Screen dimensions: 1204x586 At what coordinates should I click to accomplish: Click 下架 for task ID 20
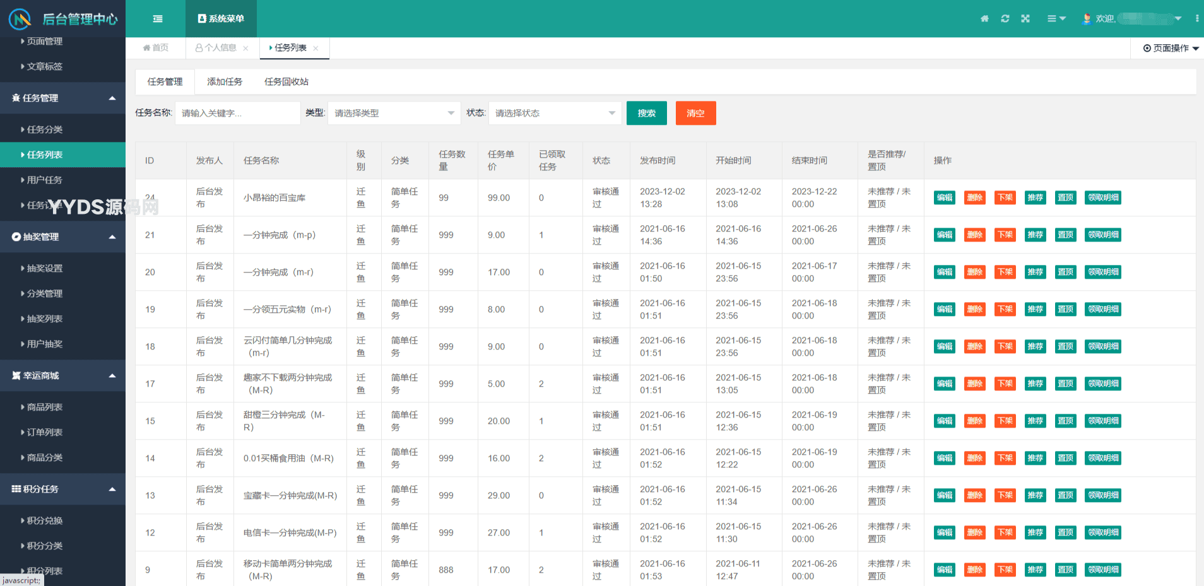(x=1005, y=272)
